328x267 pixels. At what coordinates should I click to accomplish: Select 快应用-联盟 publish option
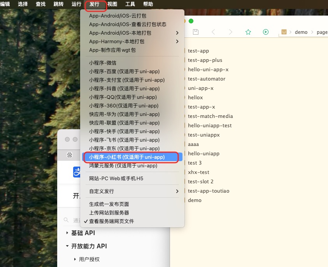click(132, 123)
